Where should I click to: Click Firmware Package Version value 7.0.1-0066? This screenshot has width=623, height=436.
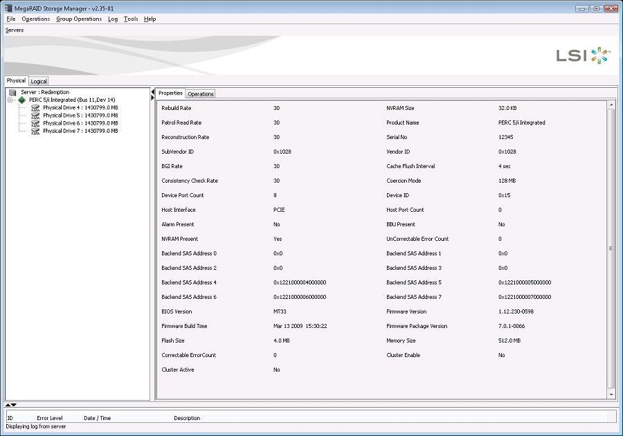[512, 326]
